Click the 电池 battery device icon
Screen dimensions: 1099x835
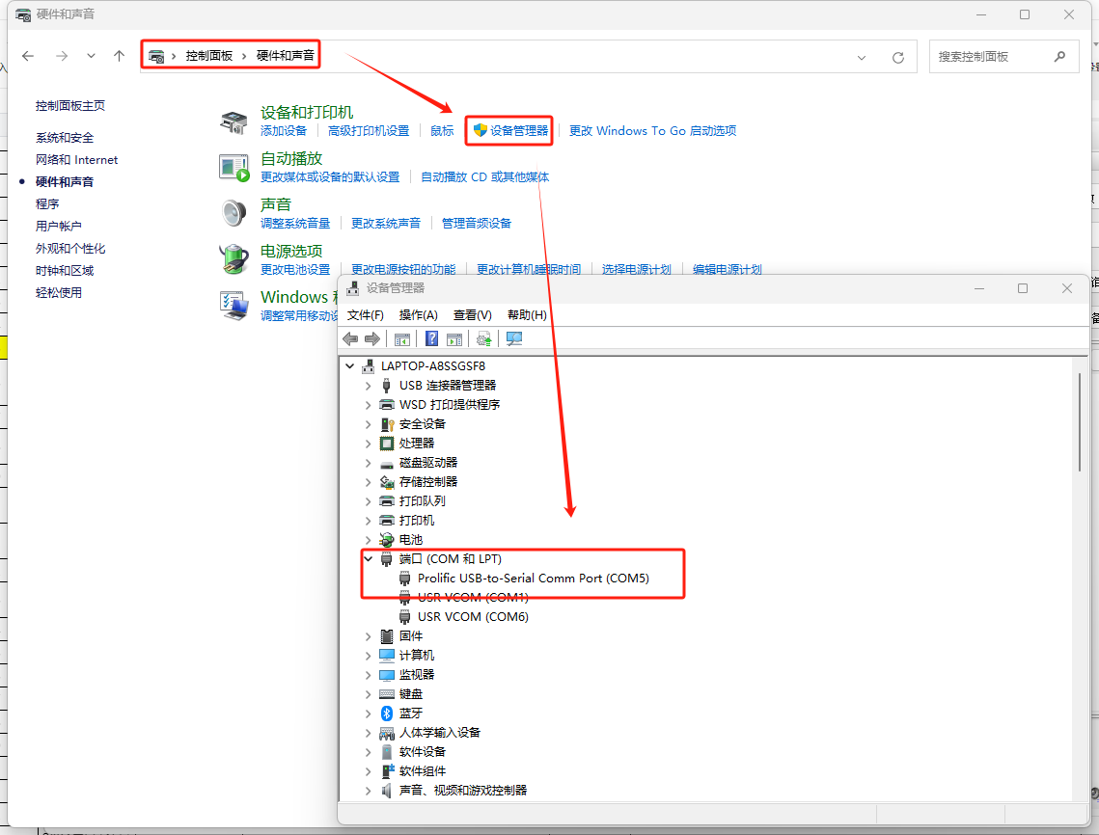click(x=387, y=539)
